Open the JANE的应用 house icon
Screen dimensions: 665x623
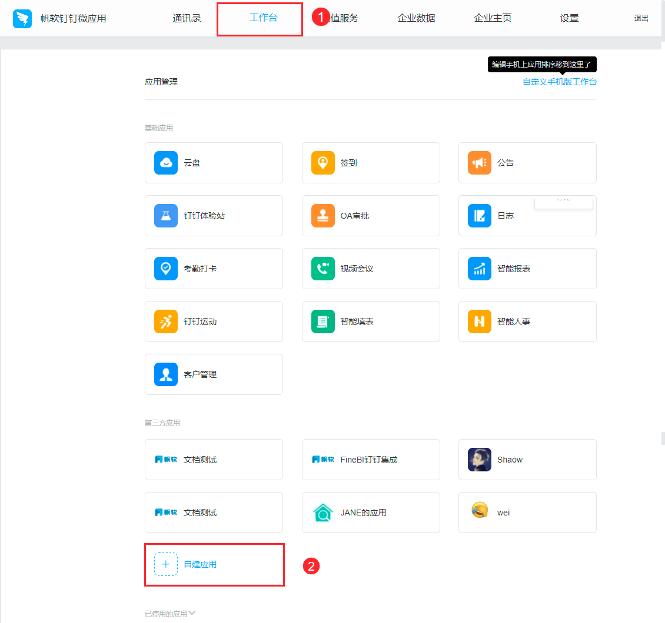[x=322, y=513]
